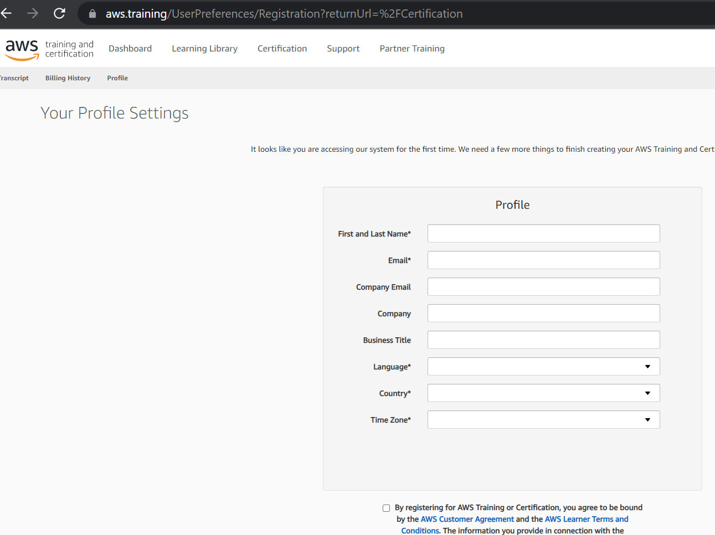Click the 'First and Last Name*' label
Screen dimensions: 715x535
374,234
